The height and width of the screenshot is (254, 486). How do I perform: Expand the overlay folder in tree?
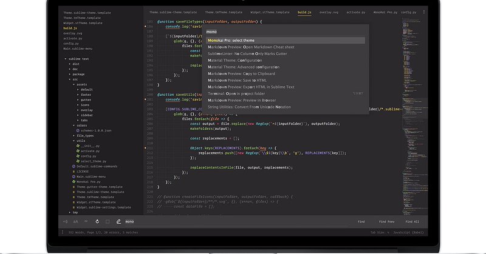point(78,110)
